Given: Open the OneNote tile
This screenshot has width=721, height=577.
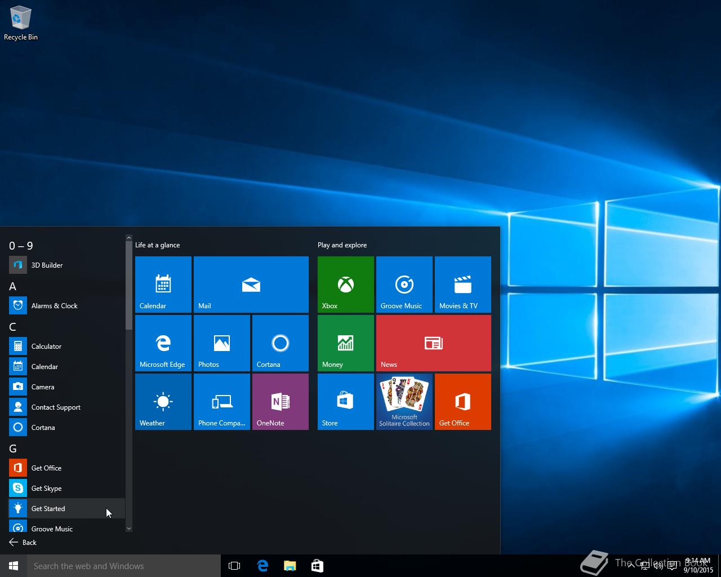Looking at the screenshot, I should click(281, 402).
